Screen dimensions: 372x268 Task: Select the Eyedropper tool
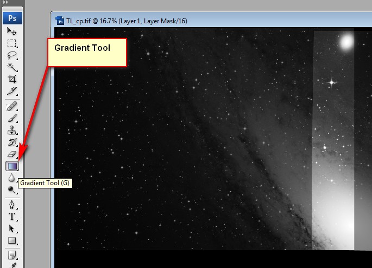[x=12, y=90]
